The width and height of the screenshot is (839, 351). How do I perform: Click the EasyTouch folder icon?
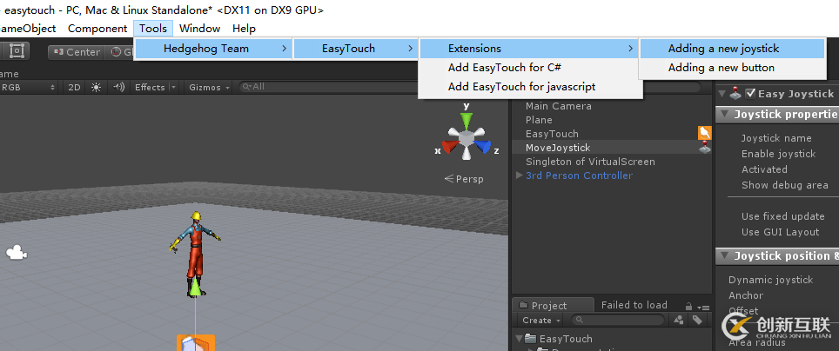click(x=531, y=338)
